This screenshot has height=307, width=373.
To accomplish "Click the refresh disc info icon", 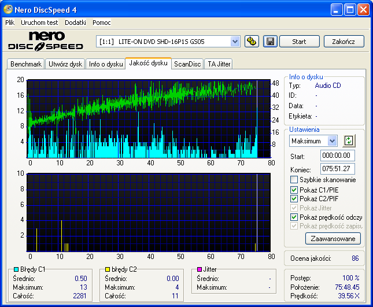I will coord(349,140).
